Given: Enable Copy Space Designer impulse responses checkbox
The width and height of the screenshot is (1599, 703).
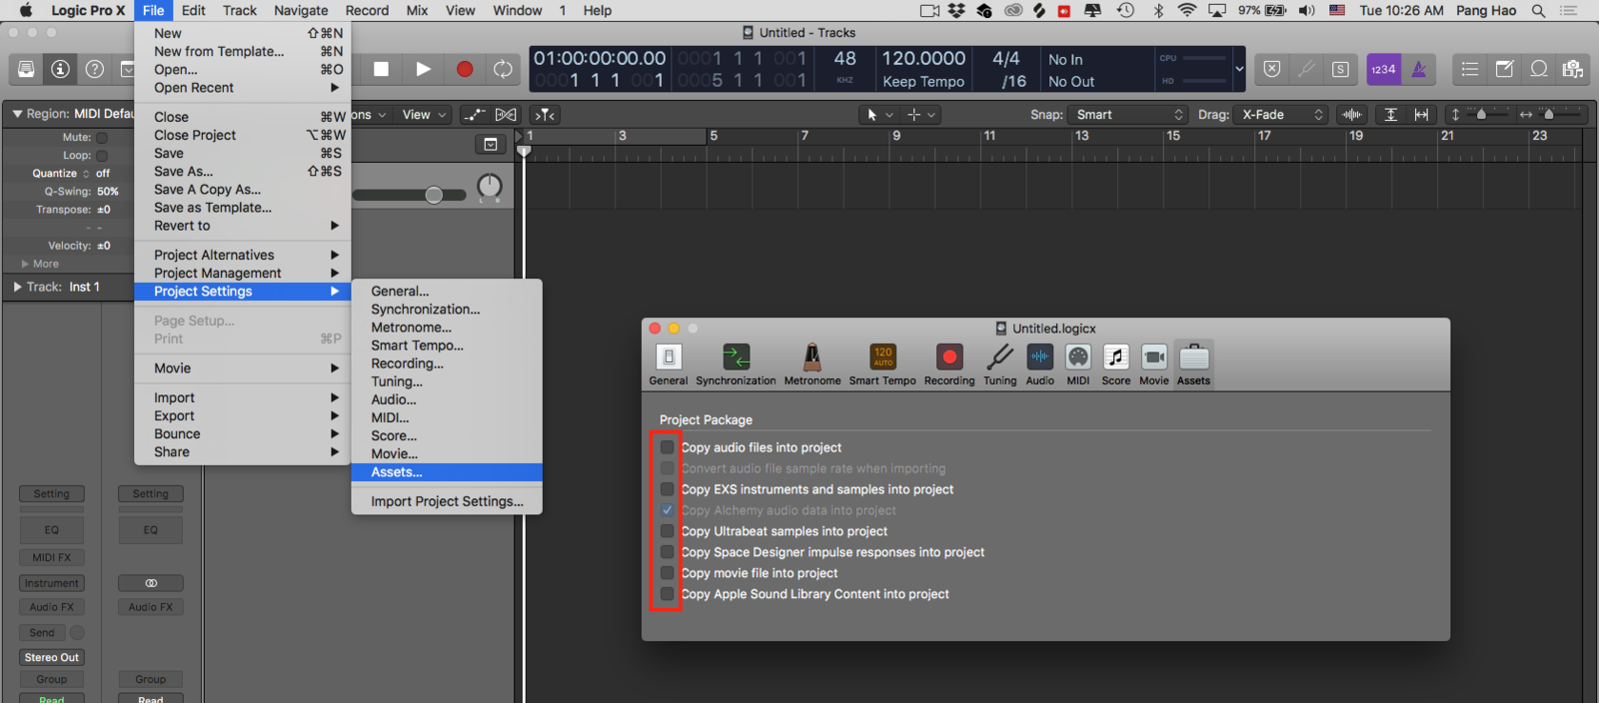Looking at the screenshot, I should (x=667, y=552).
